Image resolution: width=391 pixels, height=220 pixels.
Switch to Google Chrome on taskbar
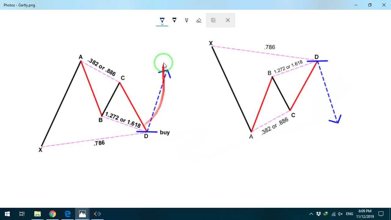click(x=53, y=214)
